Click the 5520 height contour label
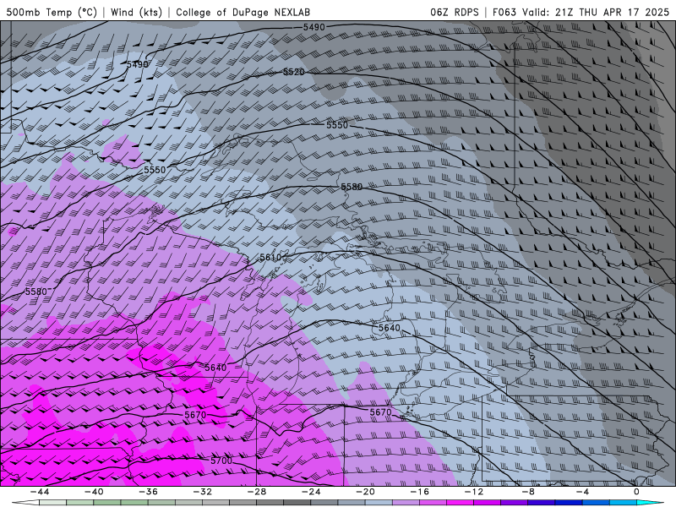This screenshot has height=507, width=676. pyautogui.click(x=293, y=72)
